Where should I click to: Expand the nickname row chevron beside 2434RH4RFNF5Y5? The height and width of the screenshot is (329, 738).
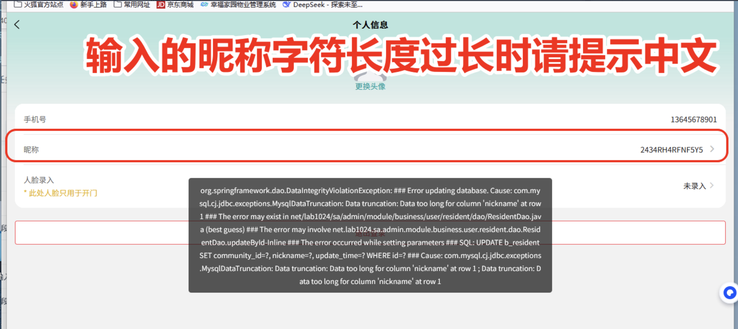(712, 149)
